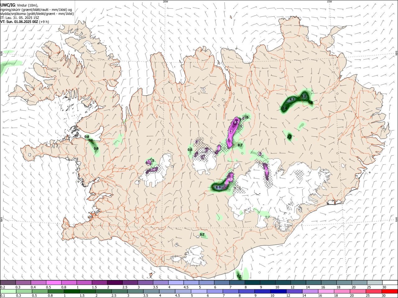Viewport: 398px width, 298px height.
Task: Click the 64N latitude label on right edge
Action: click(396, 219)
